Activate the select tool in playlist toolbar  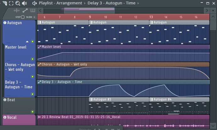(x=11, y=3)
